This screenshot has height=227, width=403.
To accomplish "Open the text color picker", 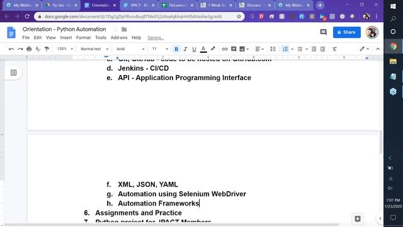I will tap(203, 49).
